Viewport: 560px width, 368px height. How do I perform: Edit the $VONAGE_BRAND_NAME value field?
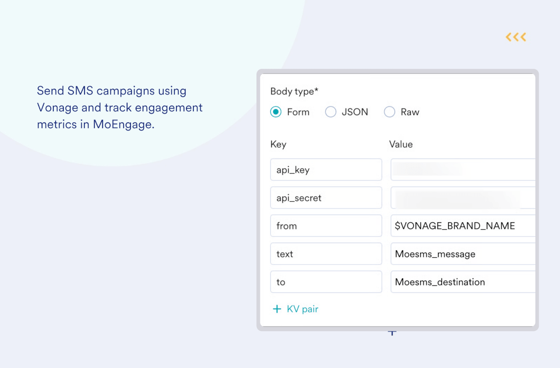click(463, 226)
